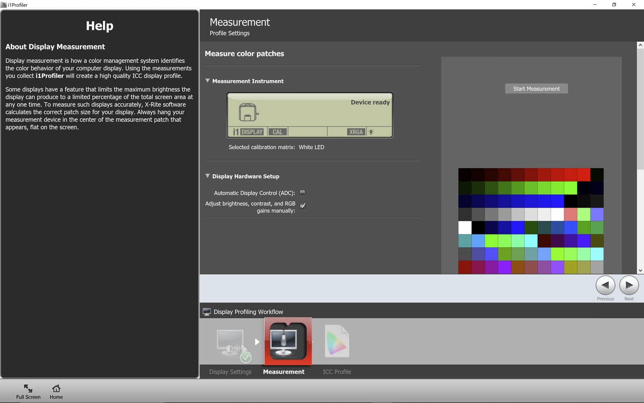Go to Home screen icon
This screenshot has width=644, height=403.
[x=56, y=388]
